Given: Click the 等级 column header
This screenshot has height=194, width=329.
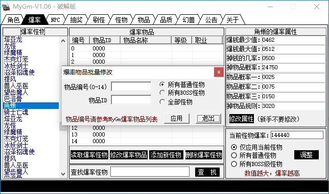Looking at the screenshot, I should click(182, 40).
